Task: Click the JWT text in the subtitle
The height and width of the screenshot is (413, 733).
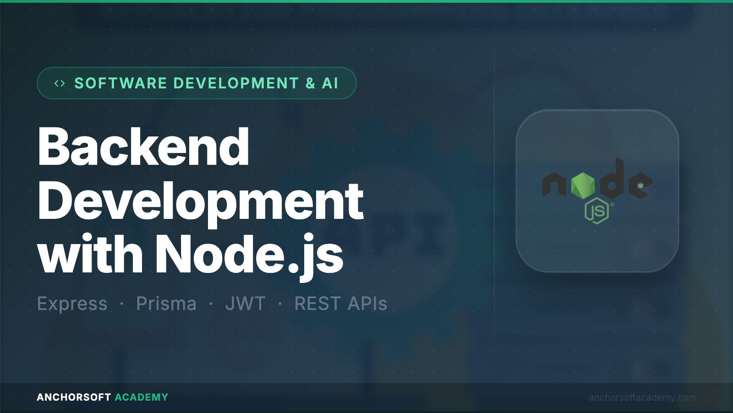Action: [246, 304]
